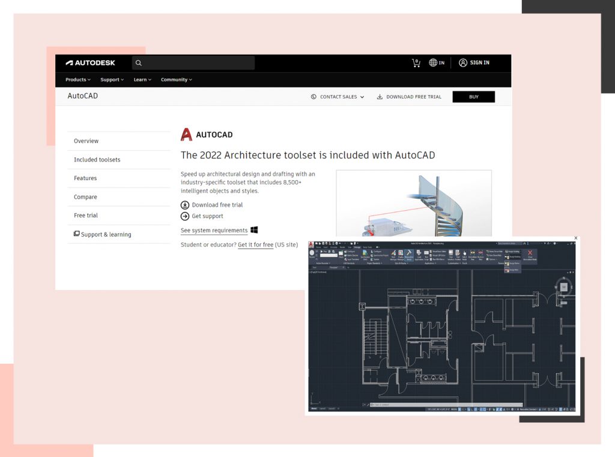Click Load Application icon in AutoCAD ribbon
Image resolution: width=615 pixels, height=457 pixels.
pyautogui.click(x=419, y=253)
